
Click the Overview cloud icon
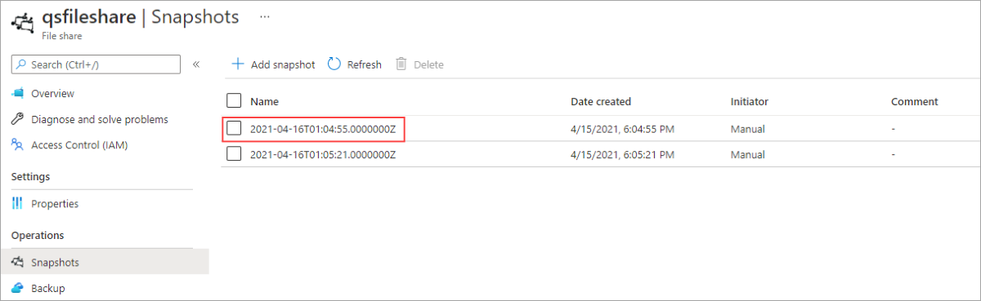pos(18,94)
